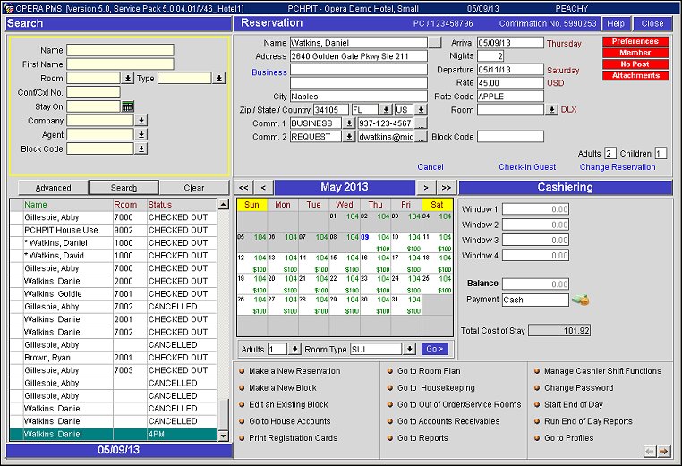The width and height of the screenshot is (682, 466).
Task: Skip forward with the double-right calendar arrow
Action: click(446, 188)
